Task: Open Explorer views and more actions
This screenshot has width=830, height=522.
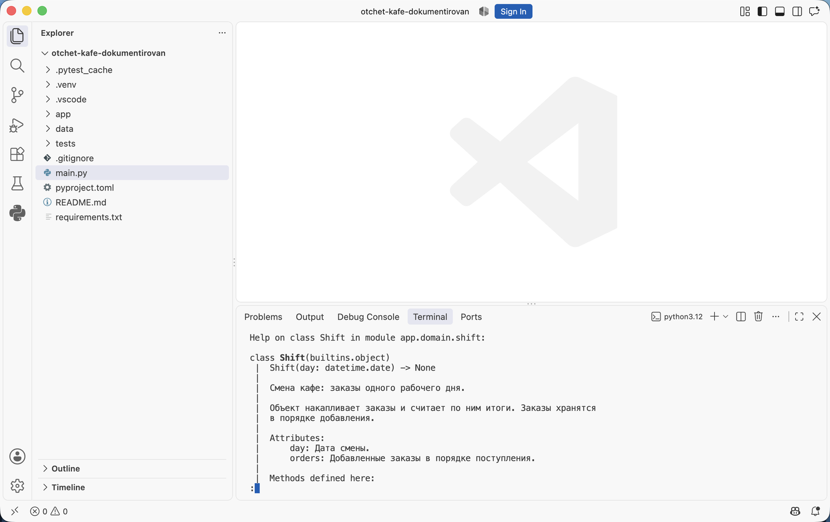Action: (x=222, y=33)
